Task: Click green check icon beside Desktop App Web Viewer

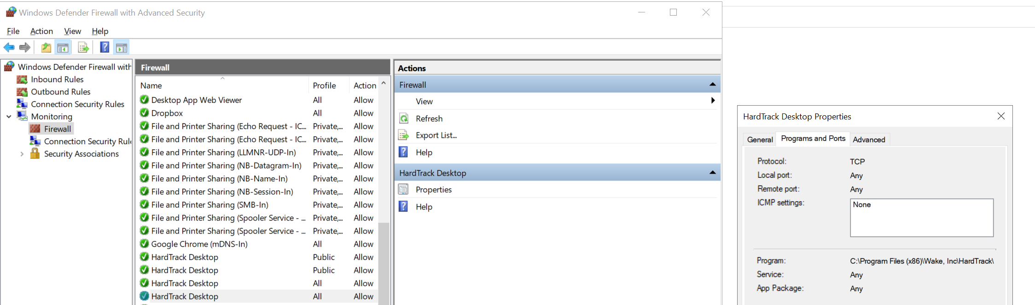Action: click(x=144, y=100)
